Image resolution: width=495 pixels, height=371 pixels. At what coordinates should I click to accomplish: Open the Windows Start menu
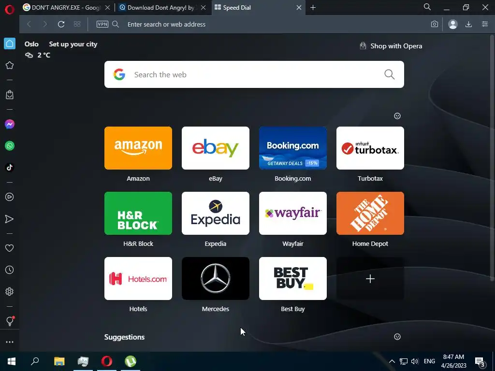pyautogui.click(x=12, y=361)
